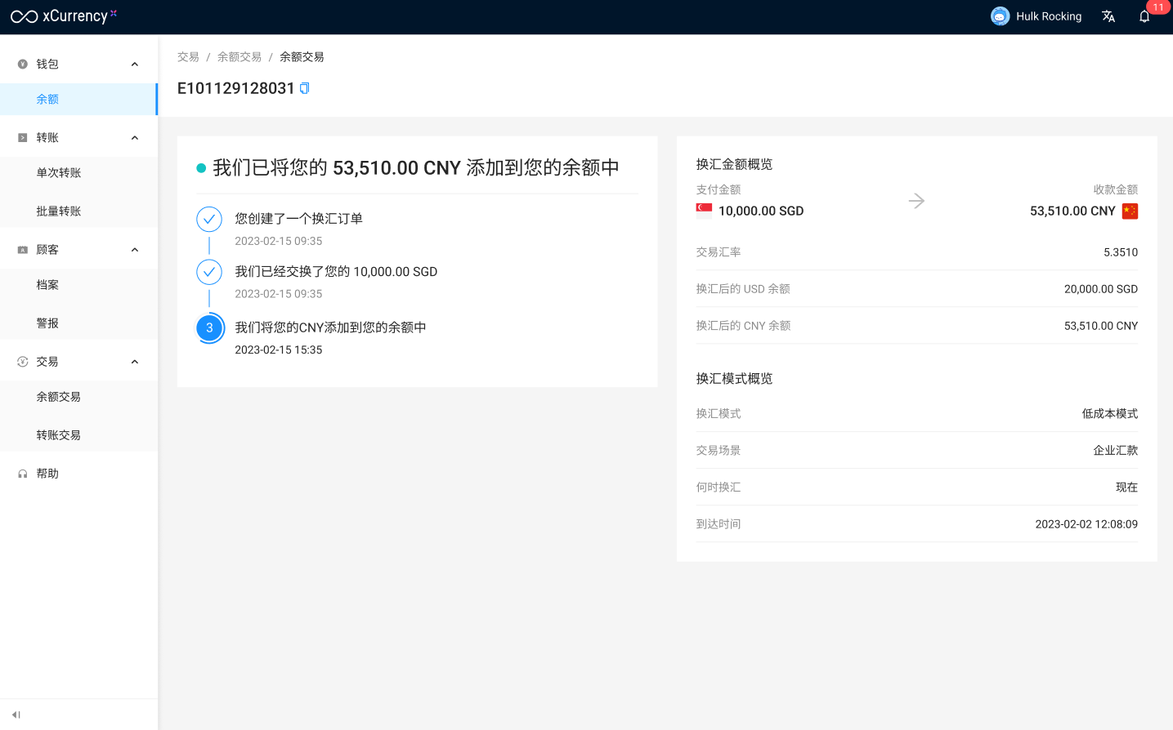Click the current 余额交易 breadcrumb
The width and height of the screenshot is (1173, 730).
point(302,57)
